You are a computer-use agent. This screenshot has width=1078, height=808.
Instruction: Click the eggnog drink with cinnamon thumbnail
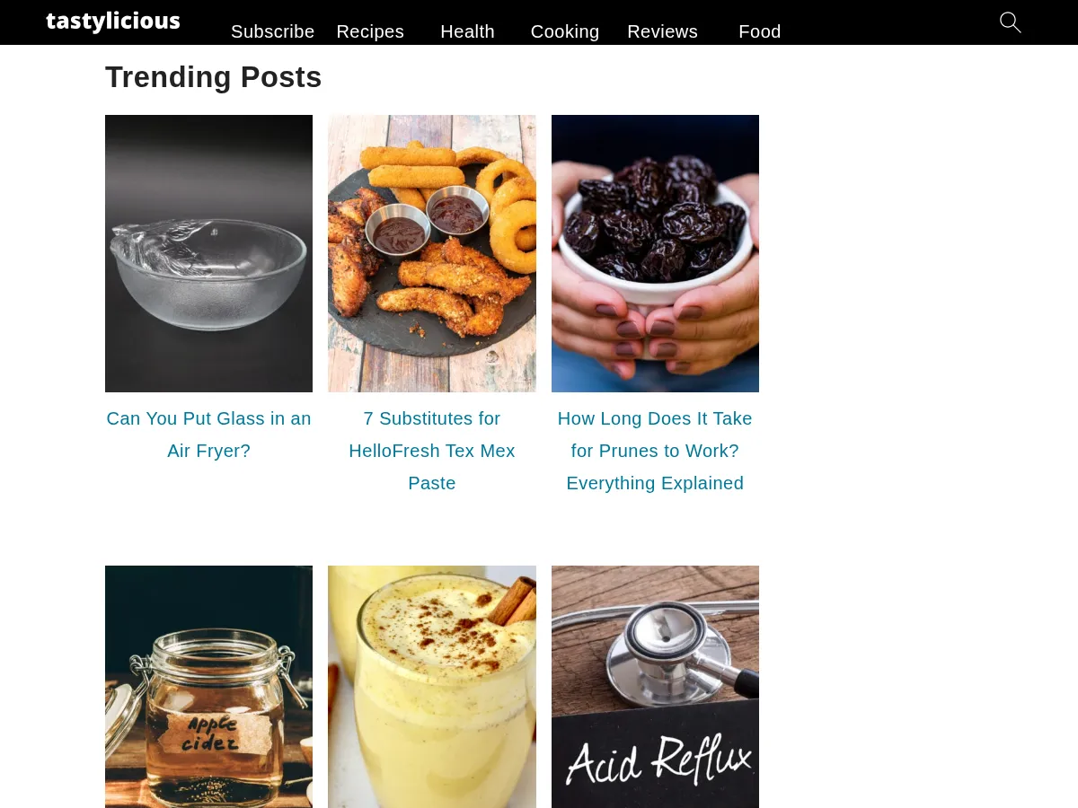click(432, 687)
